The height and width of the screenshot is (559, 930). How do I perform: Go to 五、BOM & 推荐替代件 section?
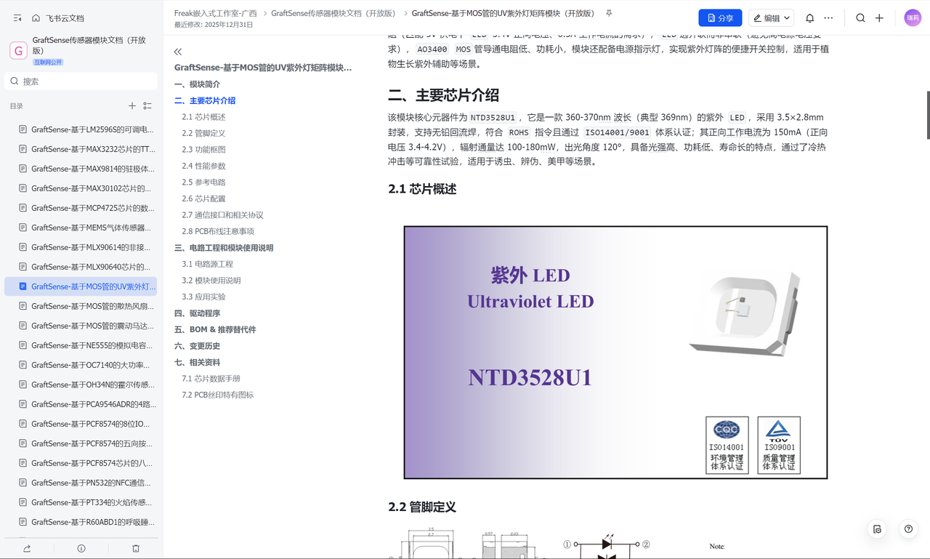[x=215, y=329]
